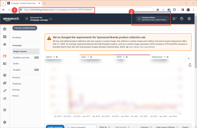The height and width of the screenshot is (128, 197).
Task: Open the user account profile icon
Action: point(189,19)
